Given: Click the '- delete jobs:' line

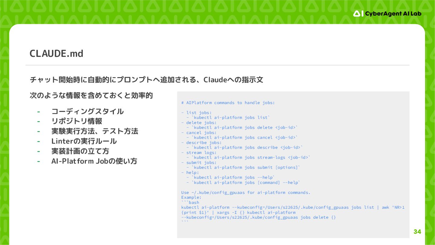Looking at the screenshot, I should click(x=199, y=122).
